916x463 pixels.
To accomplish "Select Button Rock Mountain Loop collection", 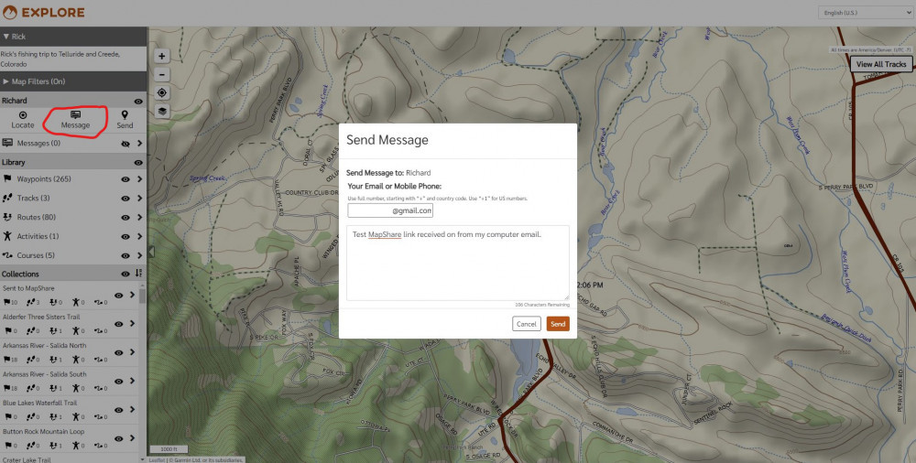I will point(43,432).
